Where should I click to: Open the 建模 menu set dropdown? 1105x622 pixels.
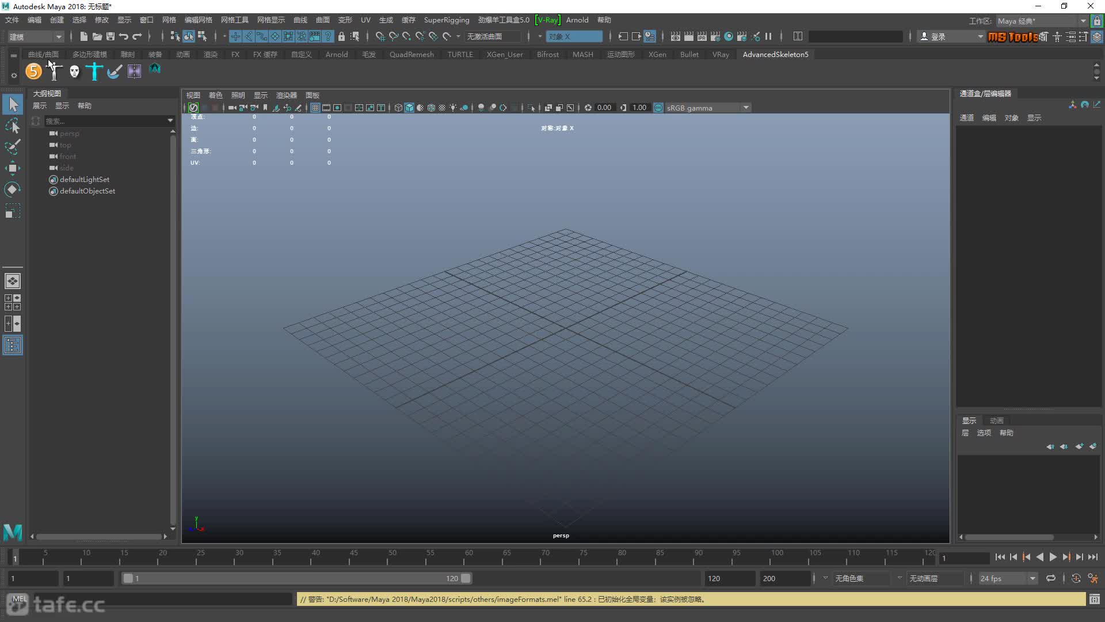point(36,37)
